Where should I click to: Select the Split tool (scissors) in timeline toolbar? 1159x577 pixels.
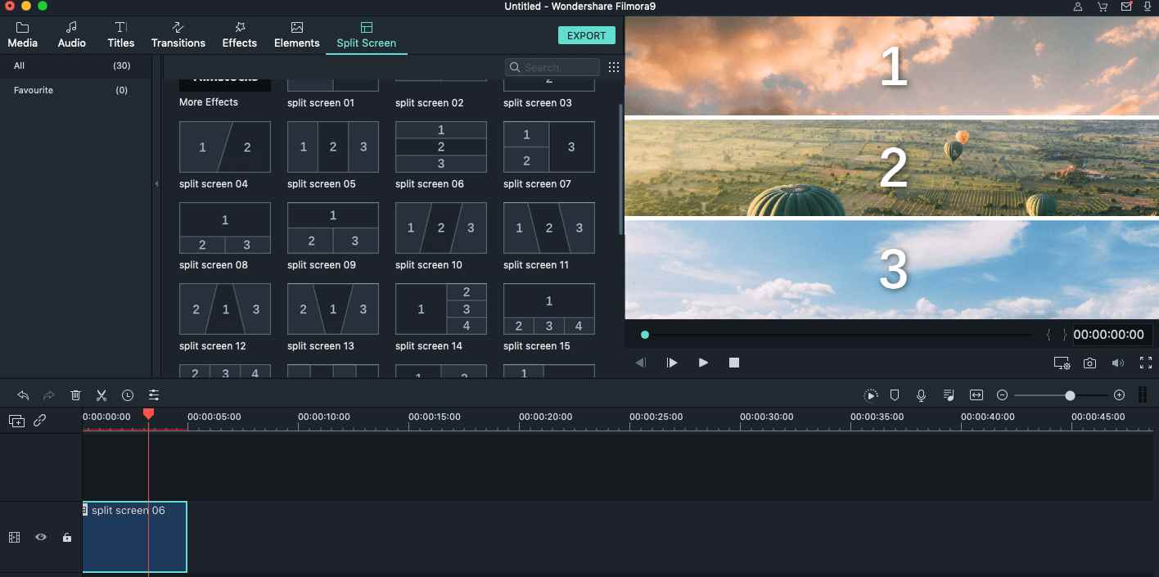101,394
